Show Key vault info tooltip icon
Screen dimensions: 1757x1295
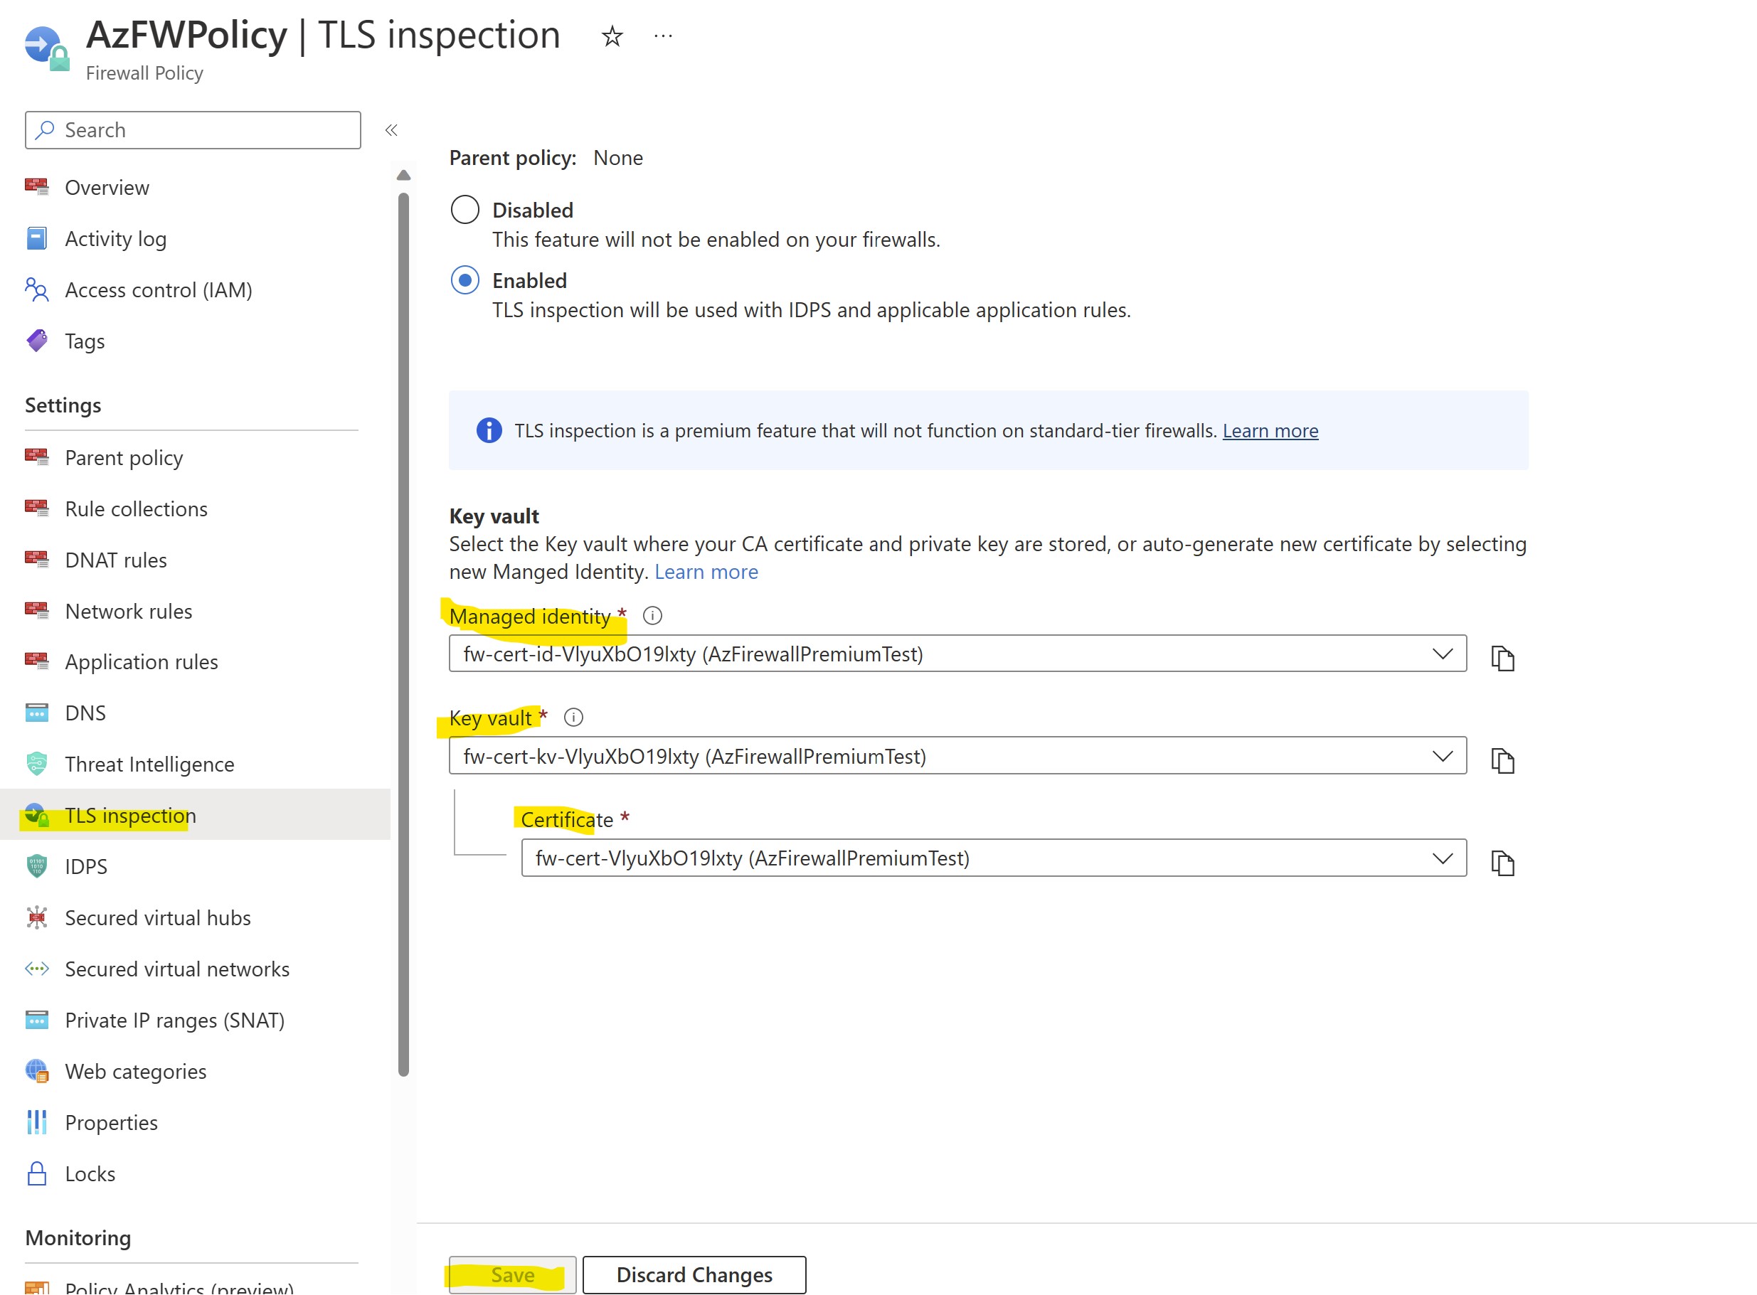[573, 718]
